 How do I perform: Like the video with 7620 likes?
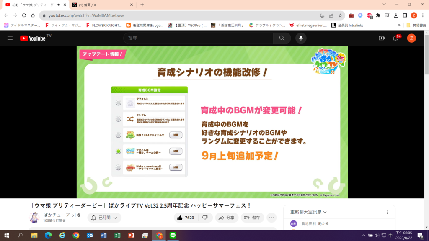point(186,218)
